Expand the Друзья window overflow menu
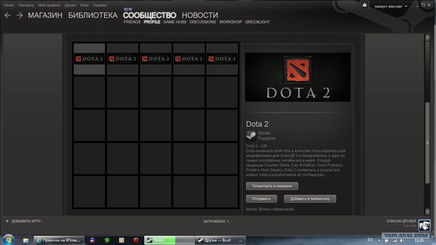 pyautogui.click(x=241, y=240)
